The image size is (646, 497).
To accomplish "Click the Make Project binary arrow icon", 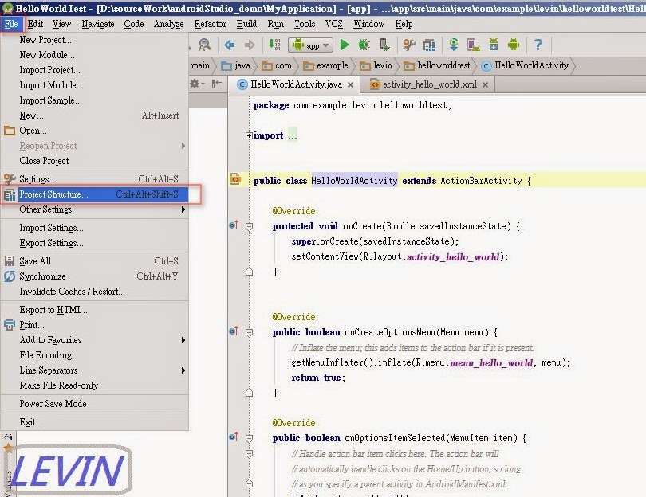I will (274, 45).
